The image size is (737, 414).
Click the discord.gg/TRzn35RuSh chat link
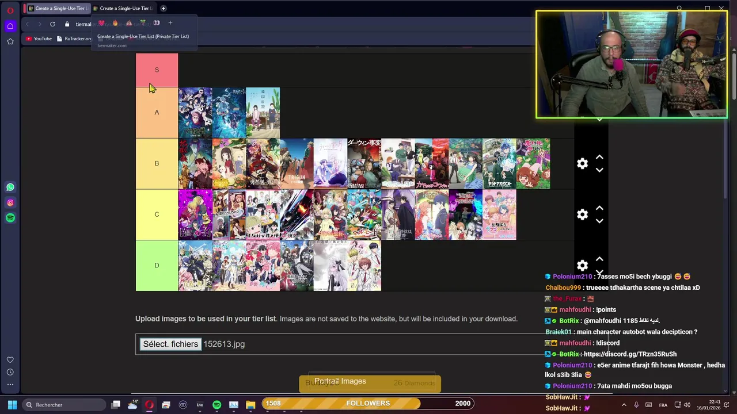[630, 354]
